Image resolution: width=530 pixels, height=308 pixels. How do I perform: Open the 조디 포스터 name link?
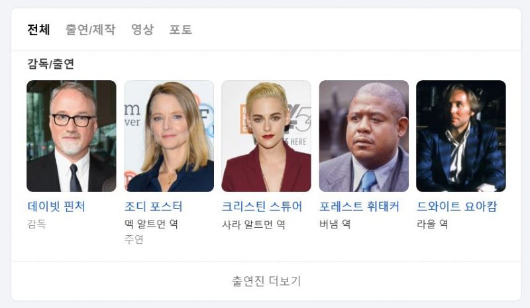[154, 206]
